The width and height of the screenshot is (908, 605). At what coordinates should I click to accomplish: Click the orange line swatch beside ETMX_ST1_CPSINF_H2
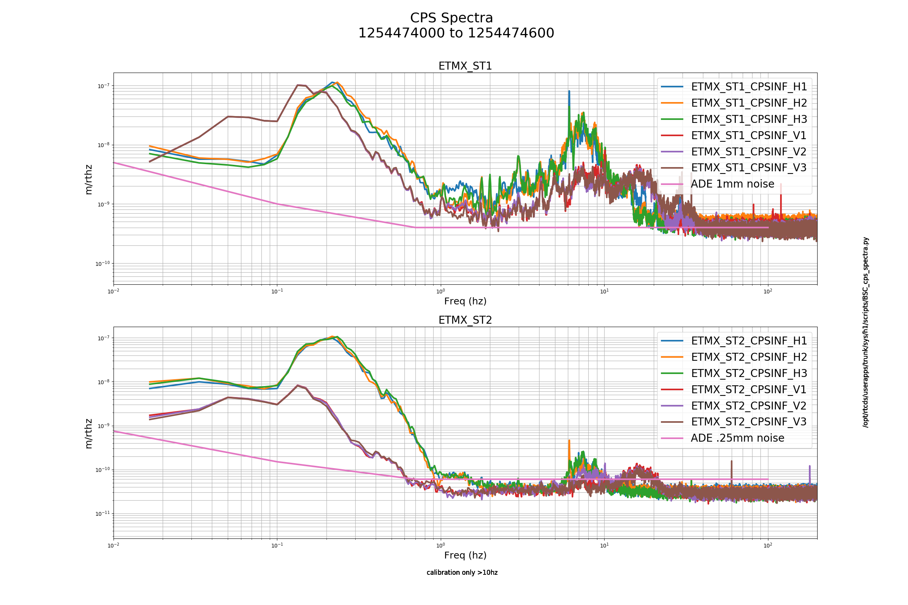pyautogui.click(x=672, y=102)
